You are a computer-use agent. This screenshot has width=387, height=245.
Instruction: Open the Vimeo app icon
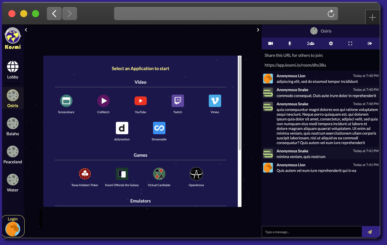[x=215, y=101]
